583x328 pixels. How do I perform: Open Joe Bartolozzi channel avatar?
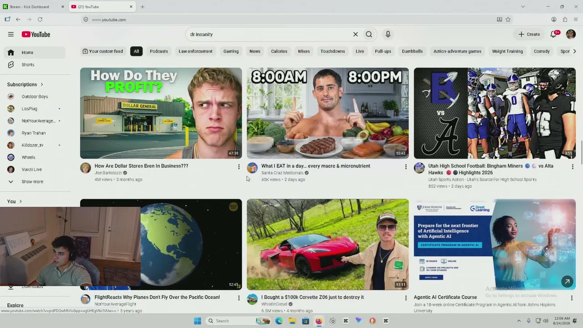(86, 168)
